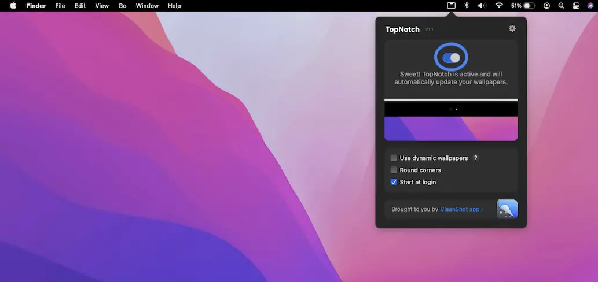Open the Wi-Fi status menu
The image size is (598, 282).
pos(498,6)
